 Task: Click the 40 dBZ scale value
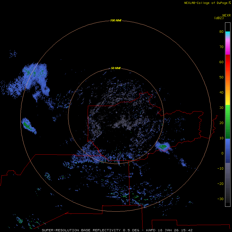221,93
